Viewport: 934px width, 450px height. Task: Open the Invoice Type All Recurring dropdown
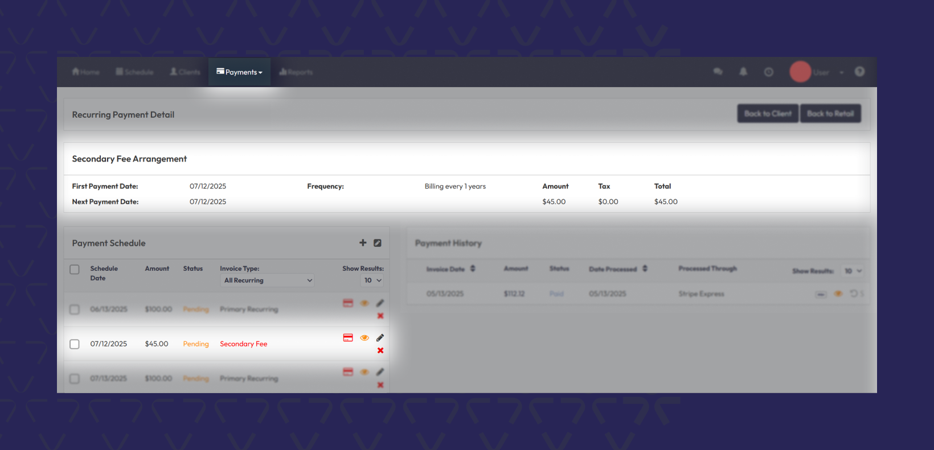point(267,280)
